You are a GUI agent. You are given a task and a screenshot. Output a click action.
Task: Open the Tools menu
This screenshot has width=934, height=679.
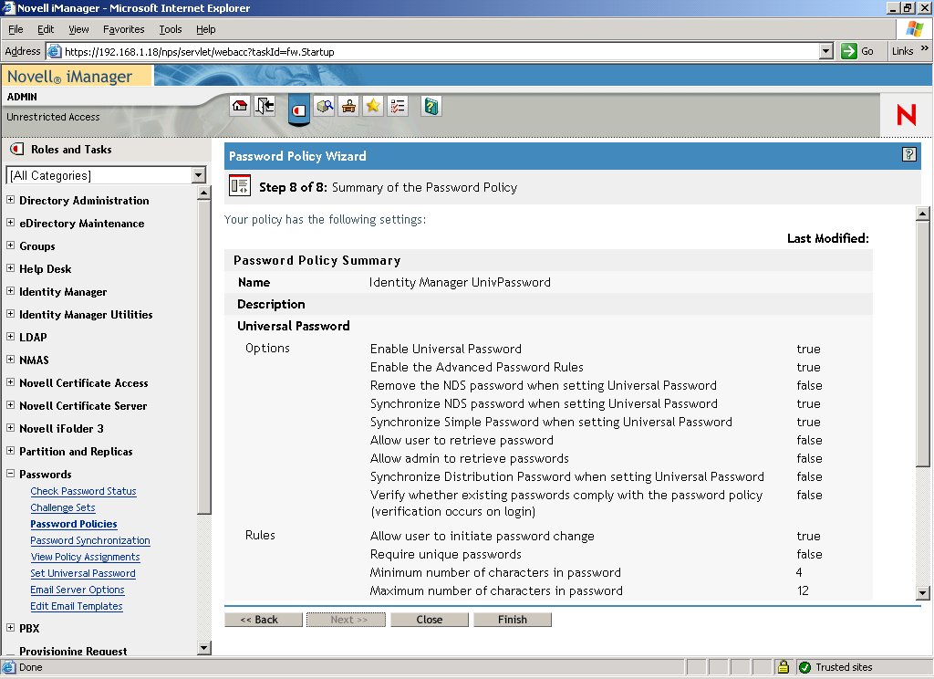pos(170,28)
